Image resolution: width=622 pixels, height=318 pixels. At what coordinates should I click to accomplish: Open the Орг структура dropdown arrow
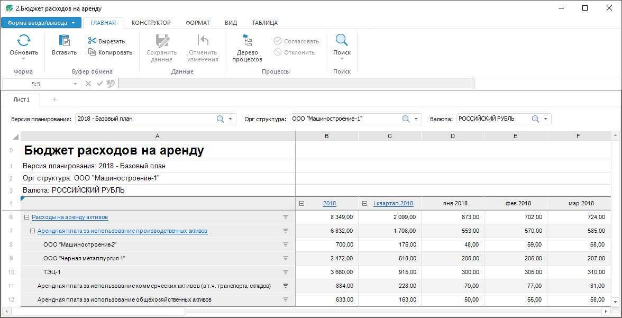416,119
